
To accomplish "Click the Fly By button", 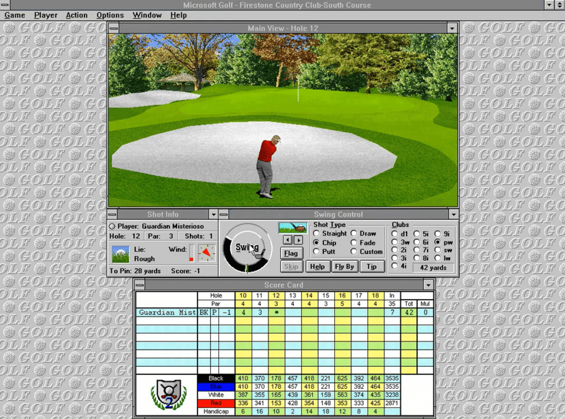I will click(x=344, y=267).
